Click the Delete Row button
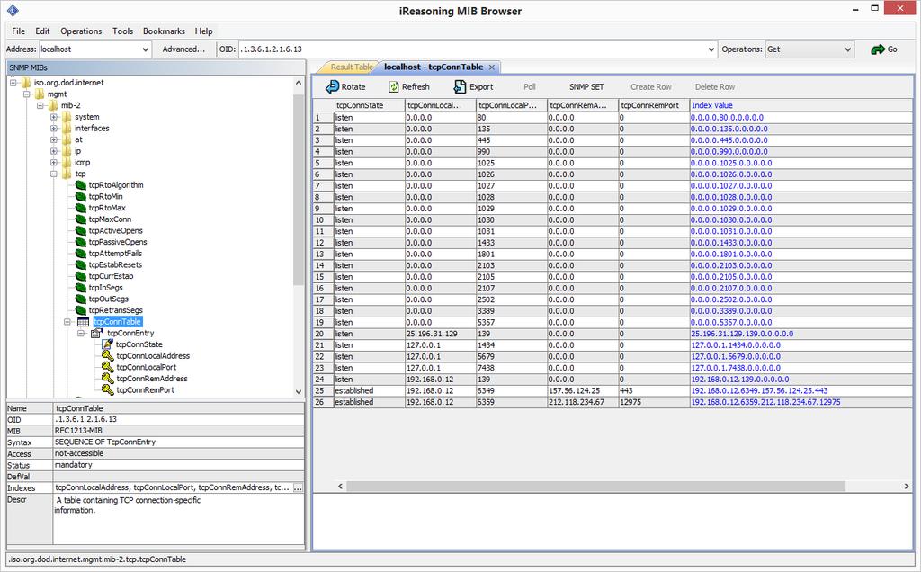Screen dimensions: 921x572 click(715, 87)
